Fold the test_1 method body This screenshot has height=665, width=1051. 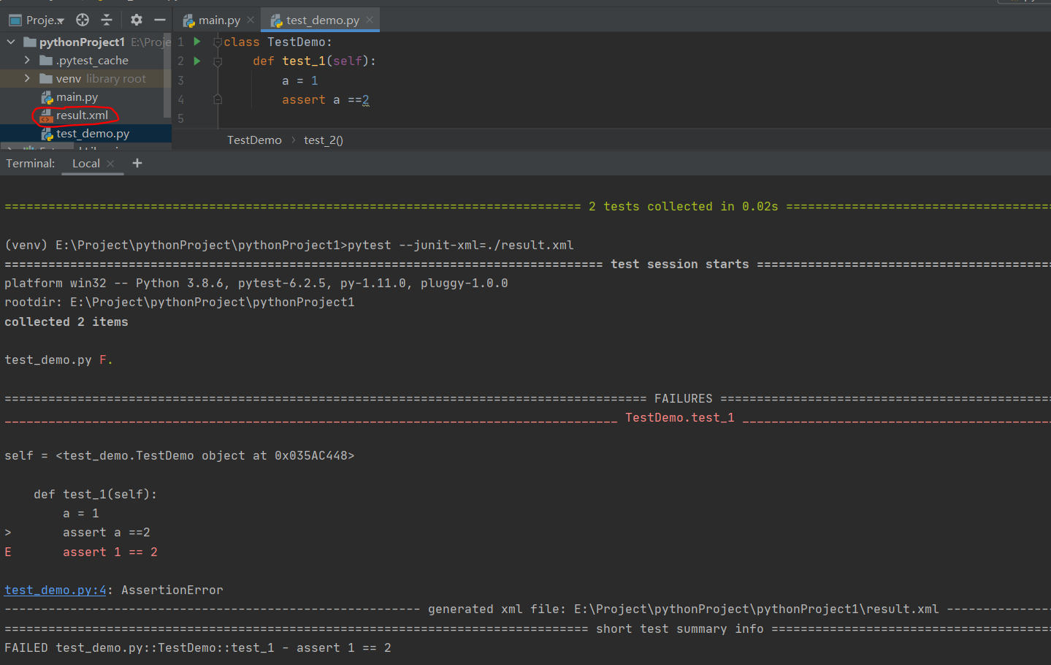click(217, 61)
